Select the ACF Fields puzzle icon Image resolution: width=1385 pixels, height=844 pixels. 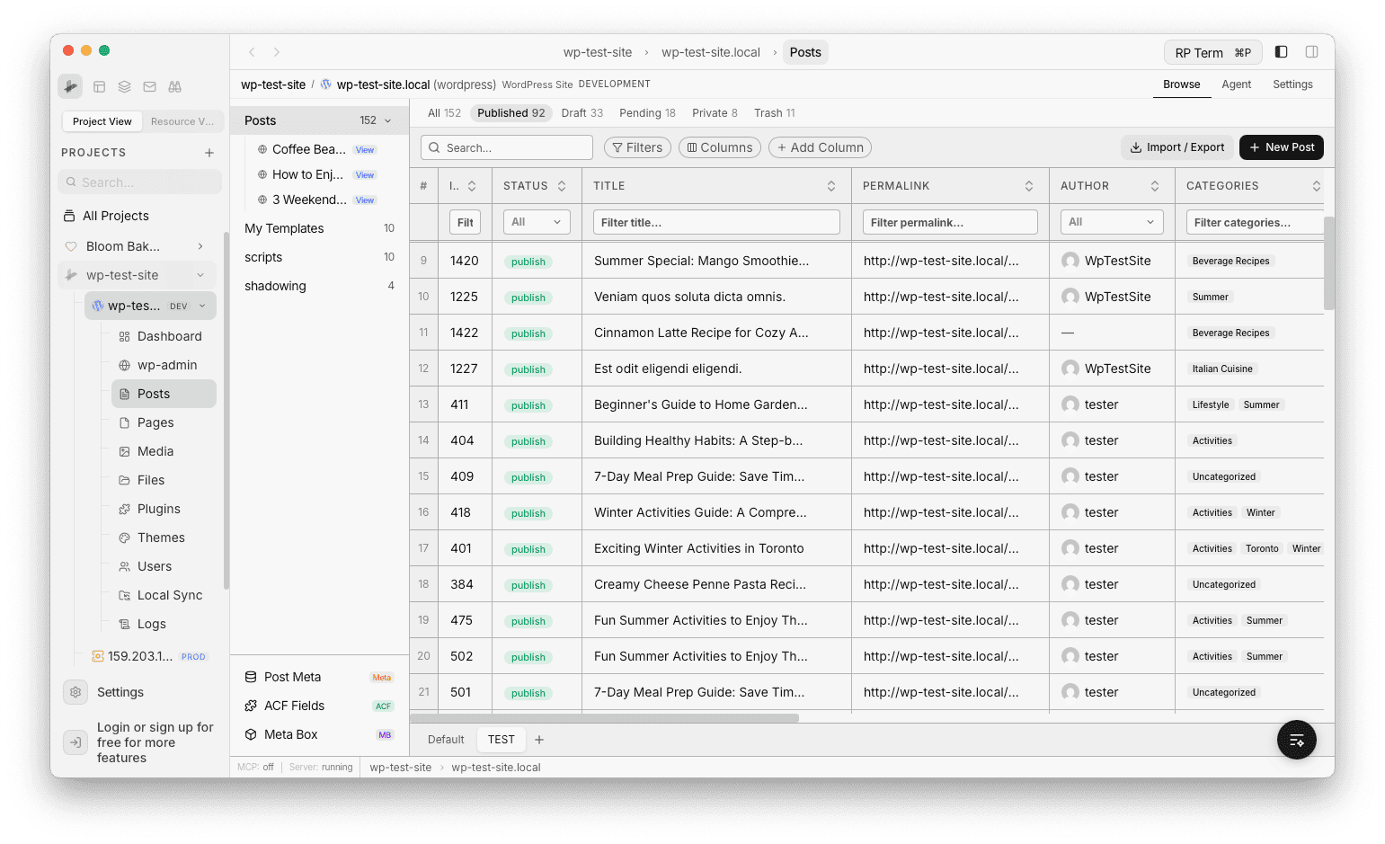coord(249,706)
